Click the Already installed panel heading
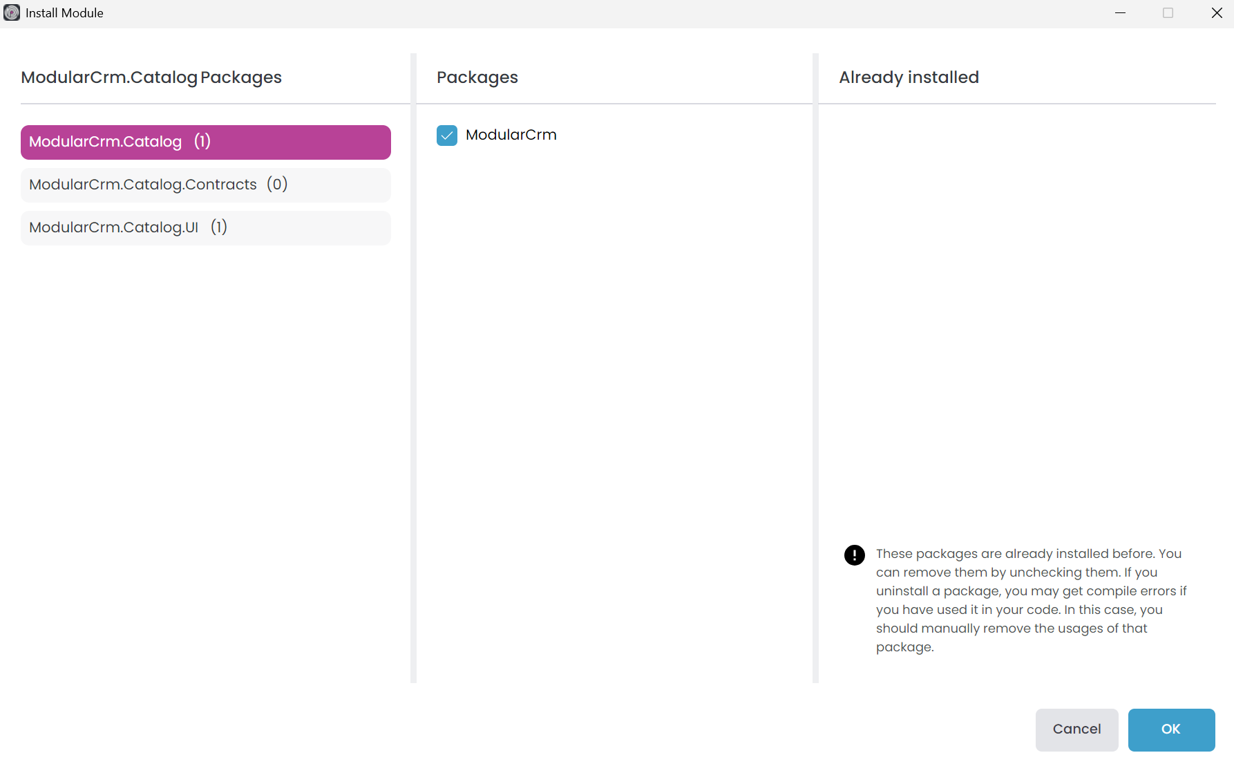The height and width of the screenshot is (773, 1234). point(909,77)
